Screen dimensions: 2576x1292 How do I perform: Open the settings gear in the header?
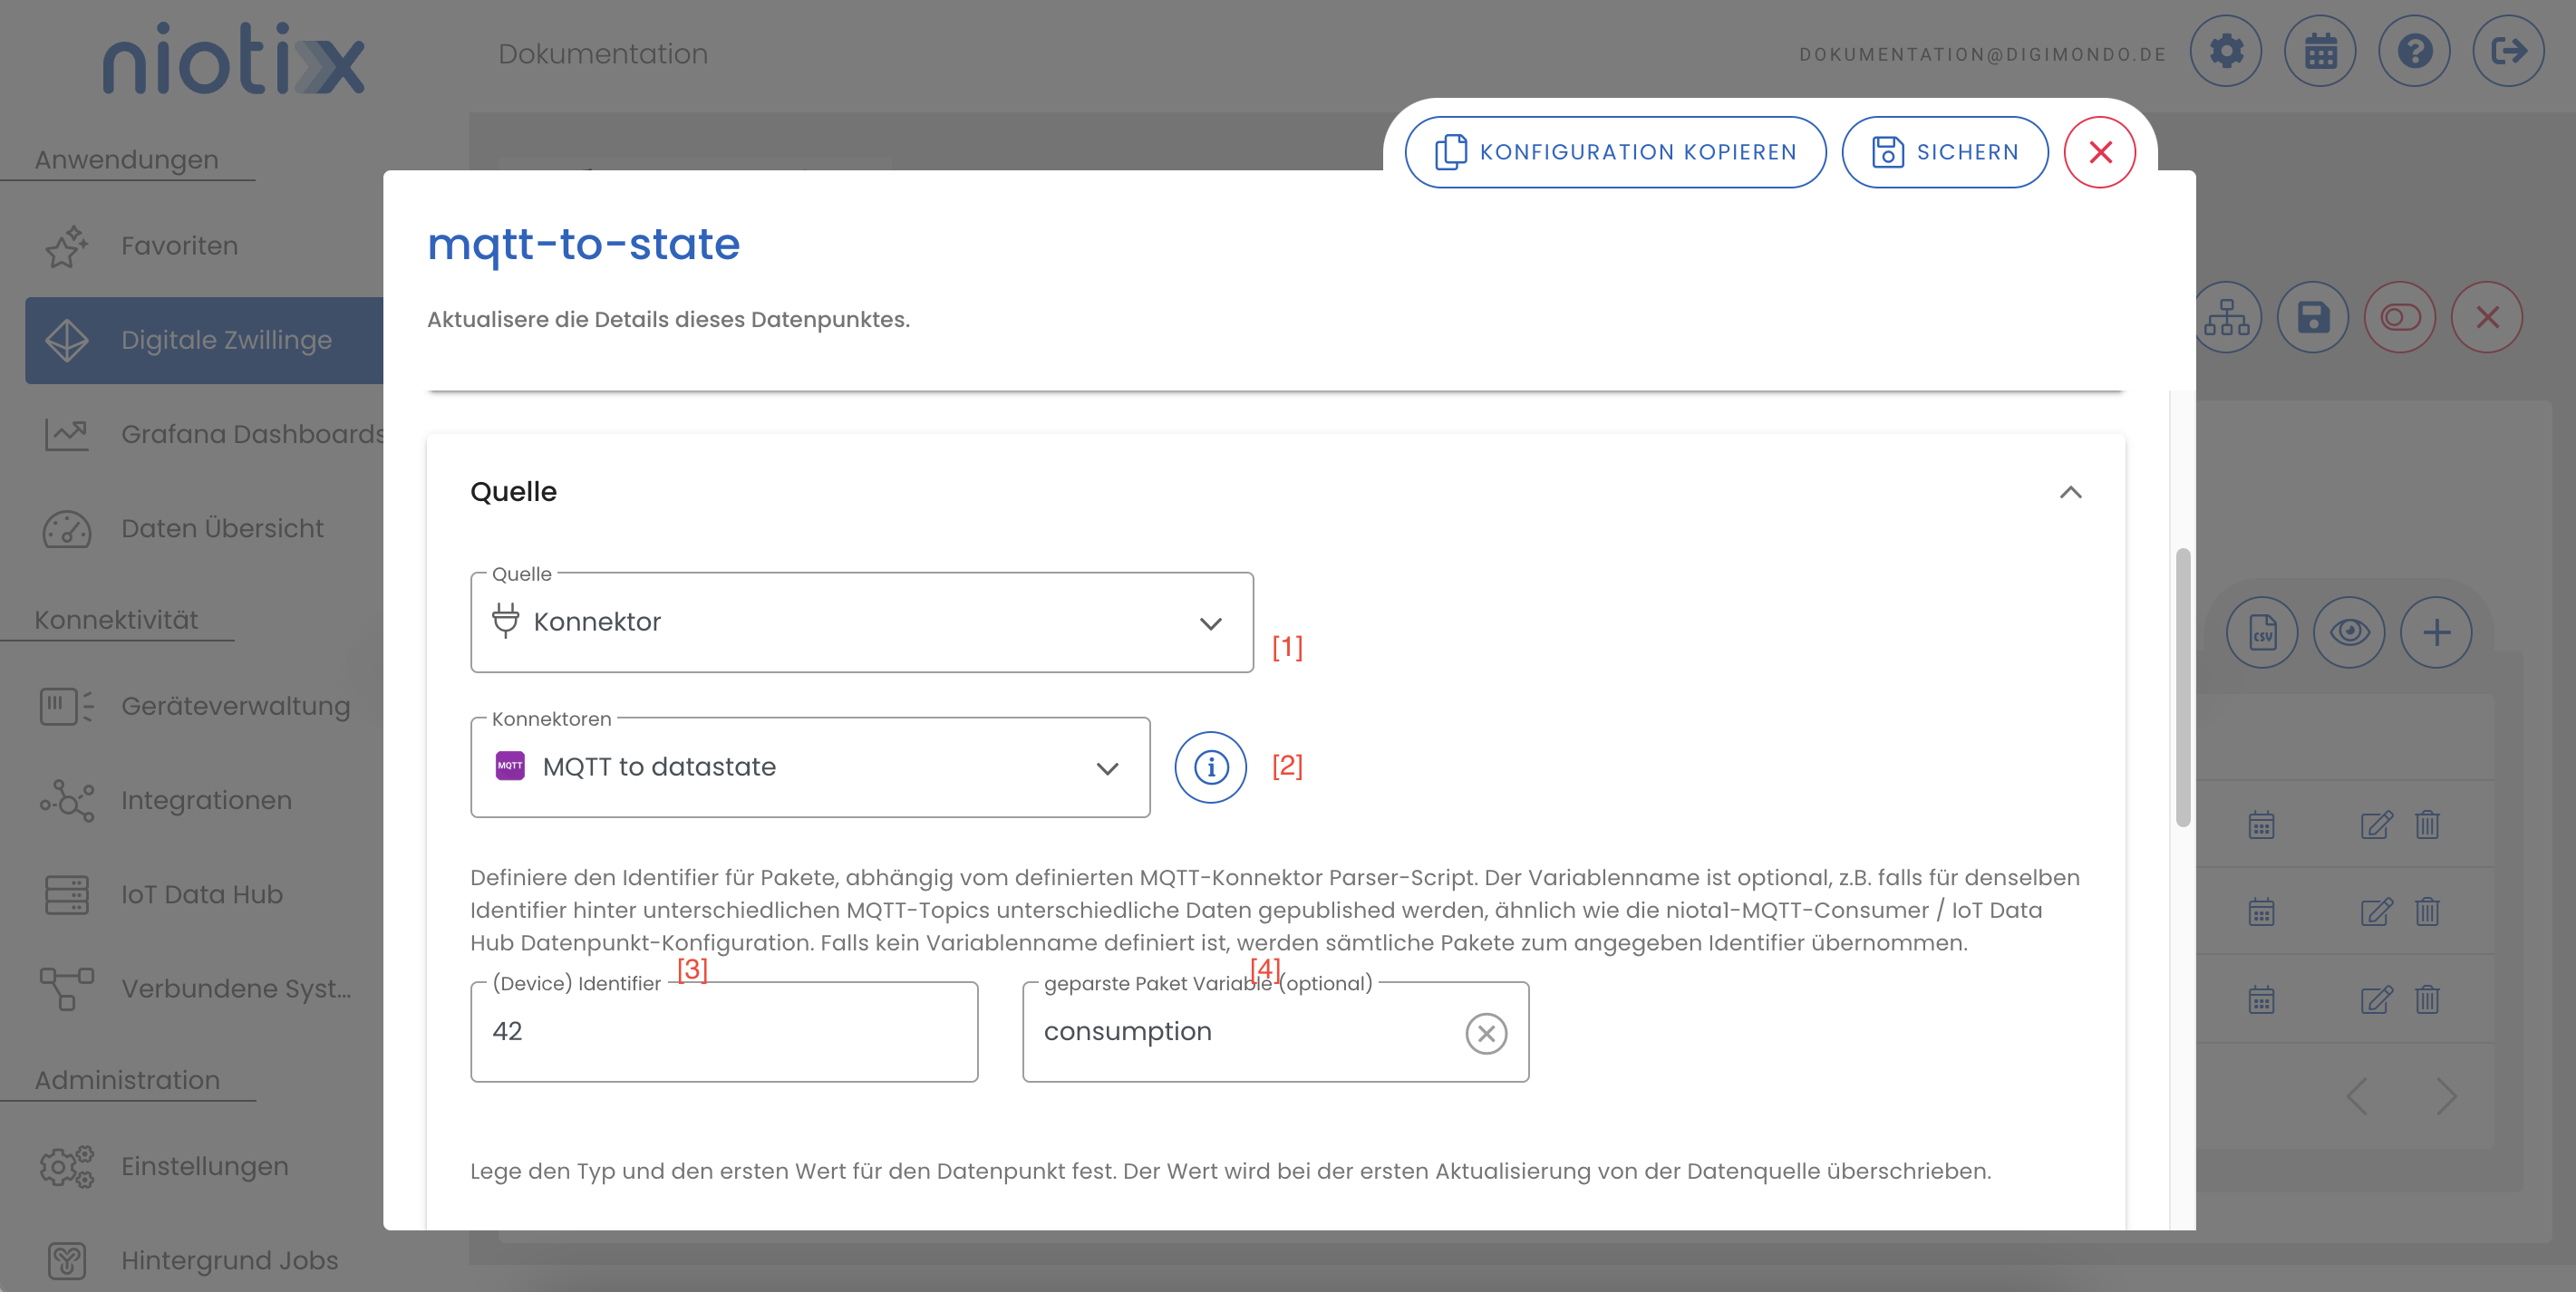(2226, 51)
